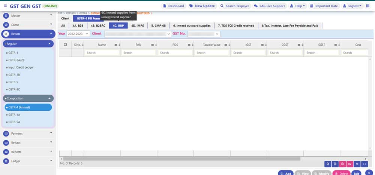Switch to the 5. CMP-08 tab
Viewport: 375px width, 175px height.
pyautogui.click(x=158, y=26)
